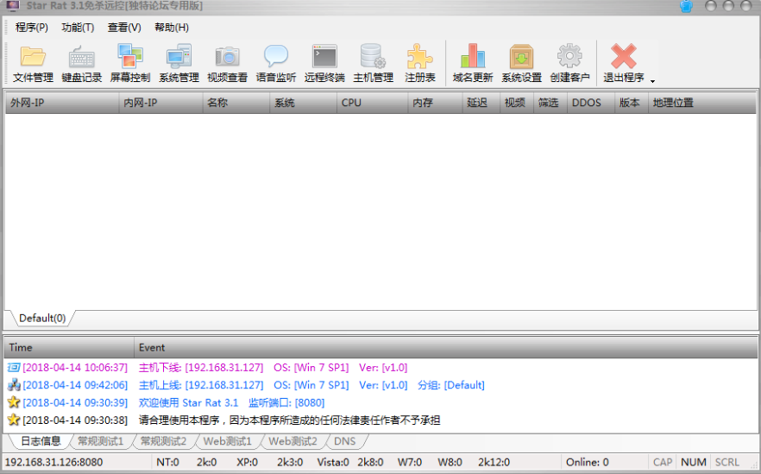761x474 pixels.
Task: Click the 创建客户 gear icon
Action: pos(569,56)
